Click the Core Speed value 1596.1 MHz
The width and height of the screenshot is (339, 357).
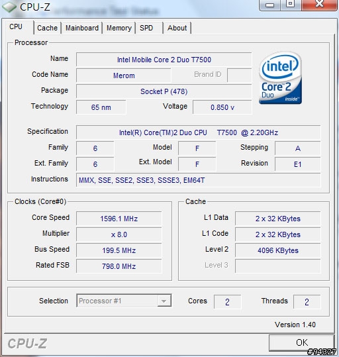119,219
